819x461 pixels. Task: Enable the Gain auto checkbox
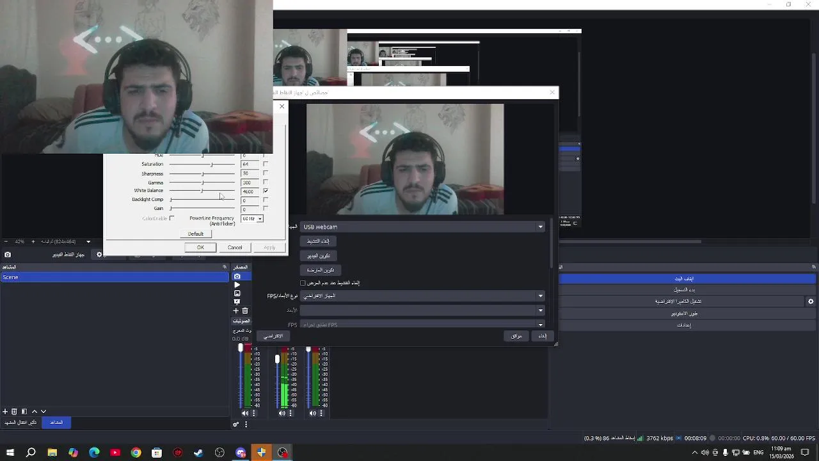tap(266, 209)
